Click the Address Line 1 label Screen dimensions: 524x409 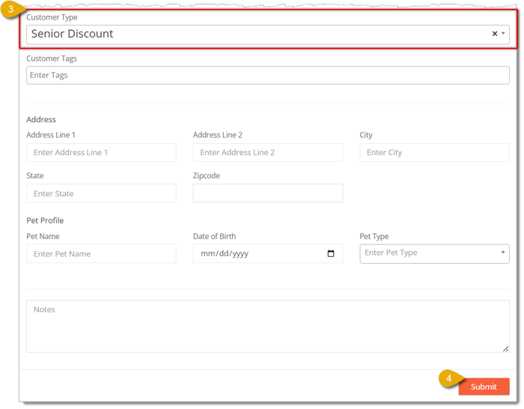pyautogui.click(x=51, y=135)
